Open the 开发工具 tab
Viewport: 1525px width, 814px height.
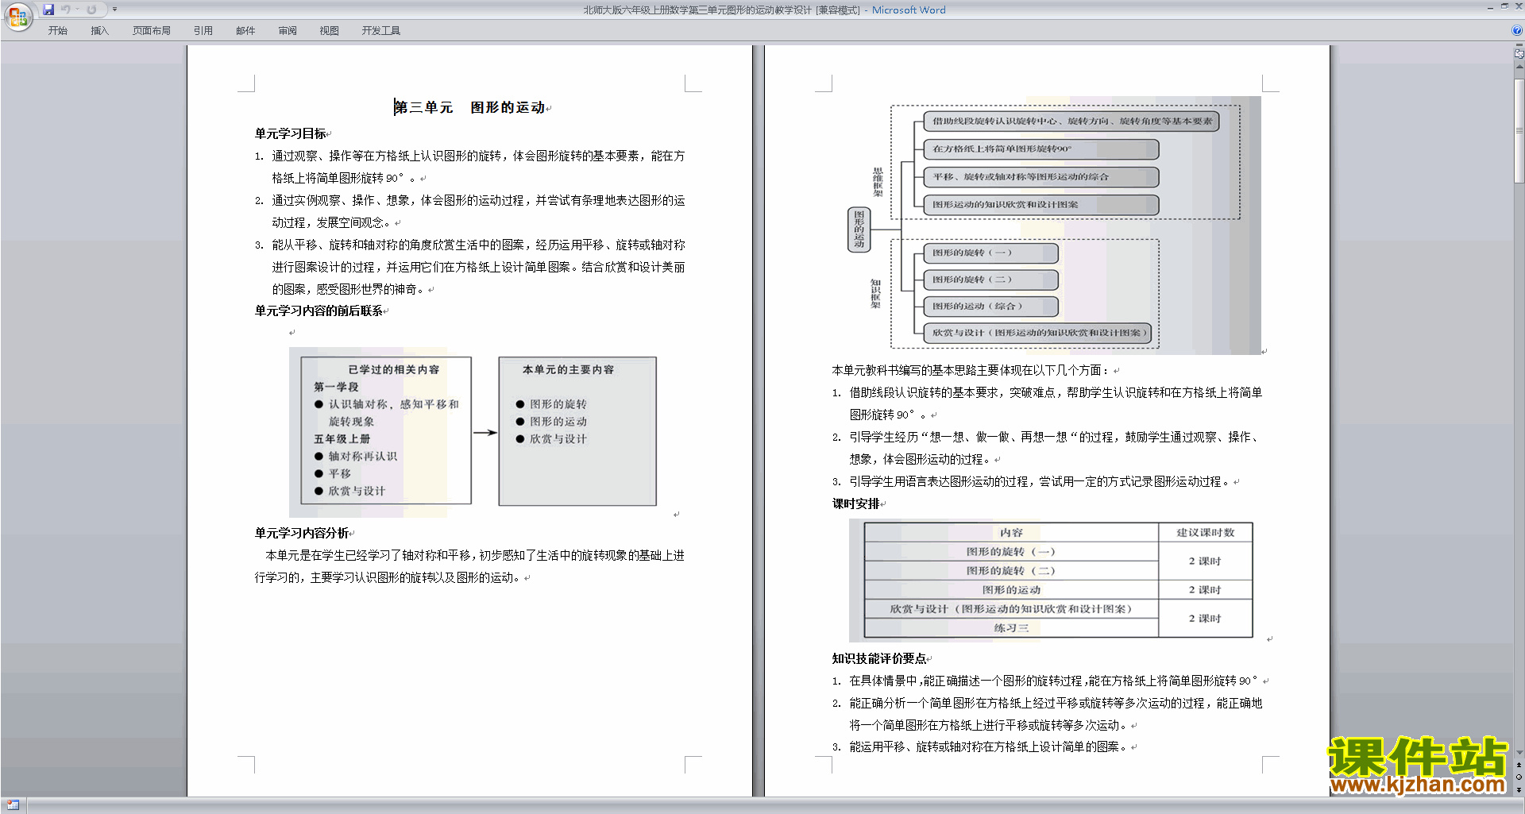click(381, 31)
